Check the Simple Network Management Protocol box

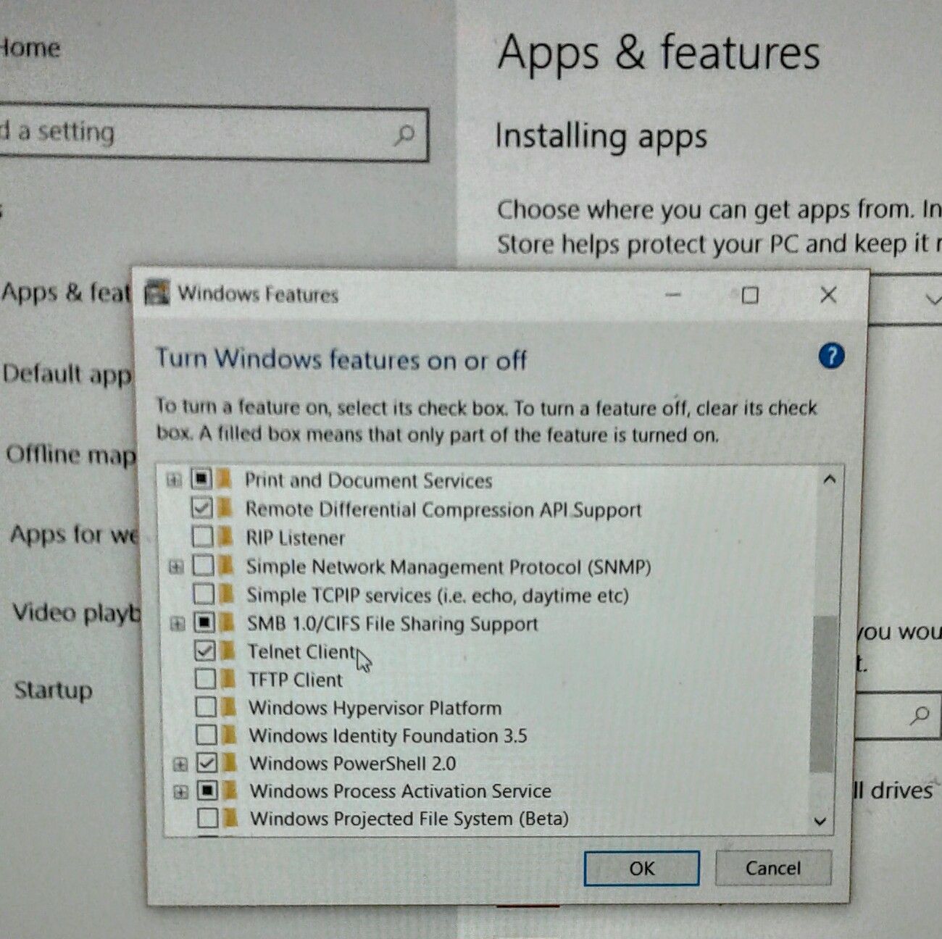tap(203, 565)
